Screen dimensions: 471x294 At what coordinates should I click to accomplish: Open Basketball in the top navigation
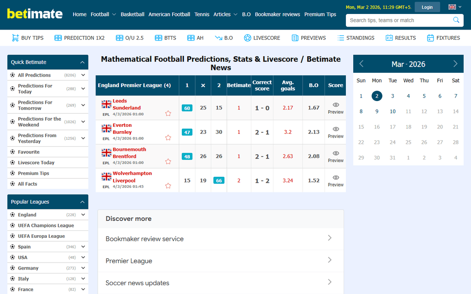[133, 14]
